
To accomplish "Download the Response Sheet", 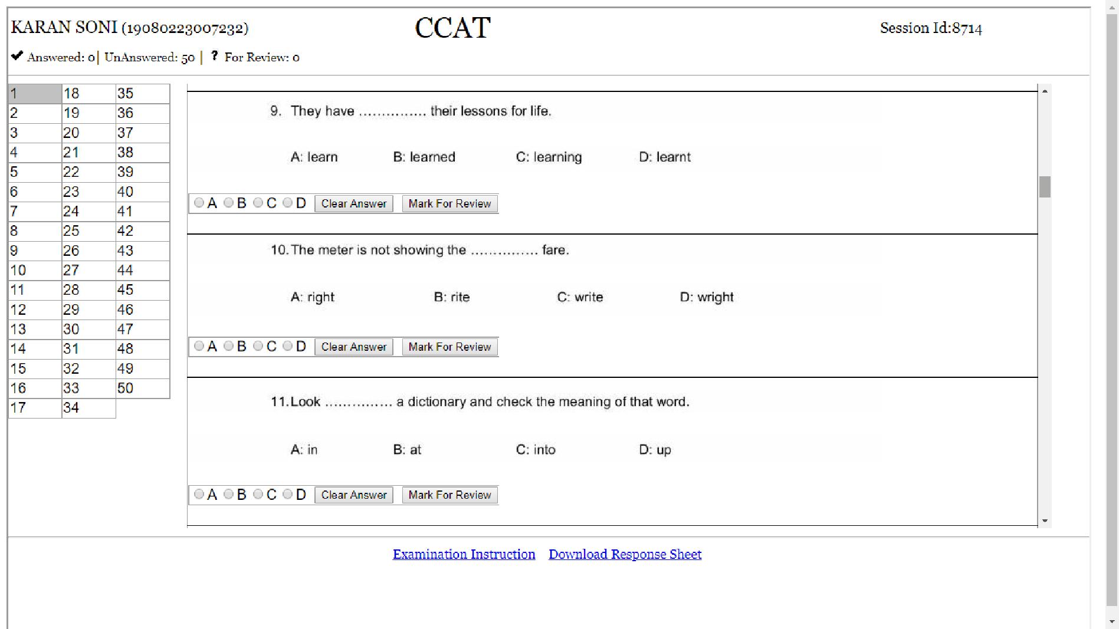I will click(x=625, y=554).
